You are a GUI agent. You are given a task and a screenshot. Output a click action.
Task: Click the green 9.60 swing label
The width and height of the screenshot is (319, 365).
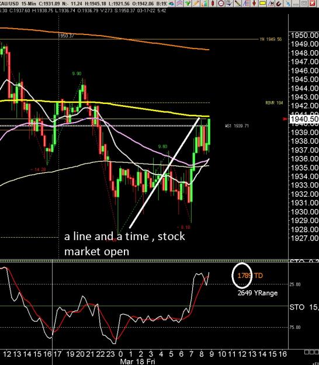click(162, 147)
